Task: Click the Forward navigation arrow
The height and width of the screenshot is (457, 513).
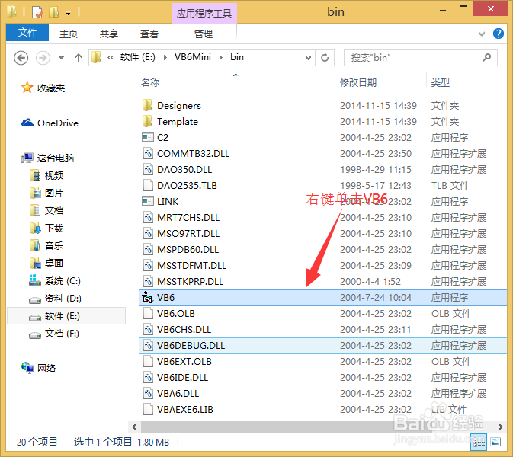Action: 43,58
